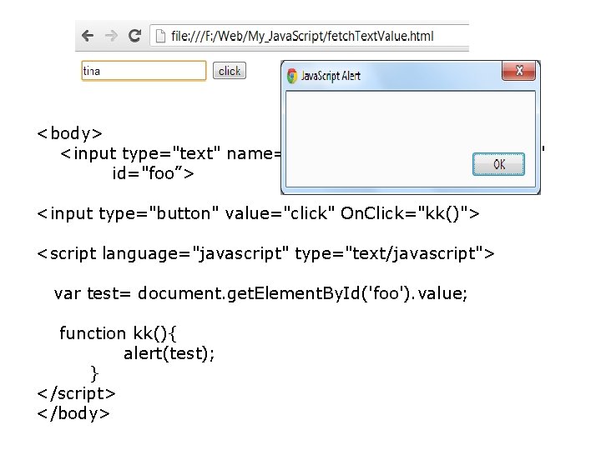Screen dimensions: 601x450
Task: Reload the page with refresh icon
Action: [134, 36]
